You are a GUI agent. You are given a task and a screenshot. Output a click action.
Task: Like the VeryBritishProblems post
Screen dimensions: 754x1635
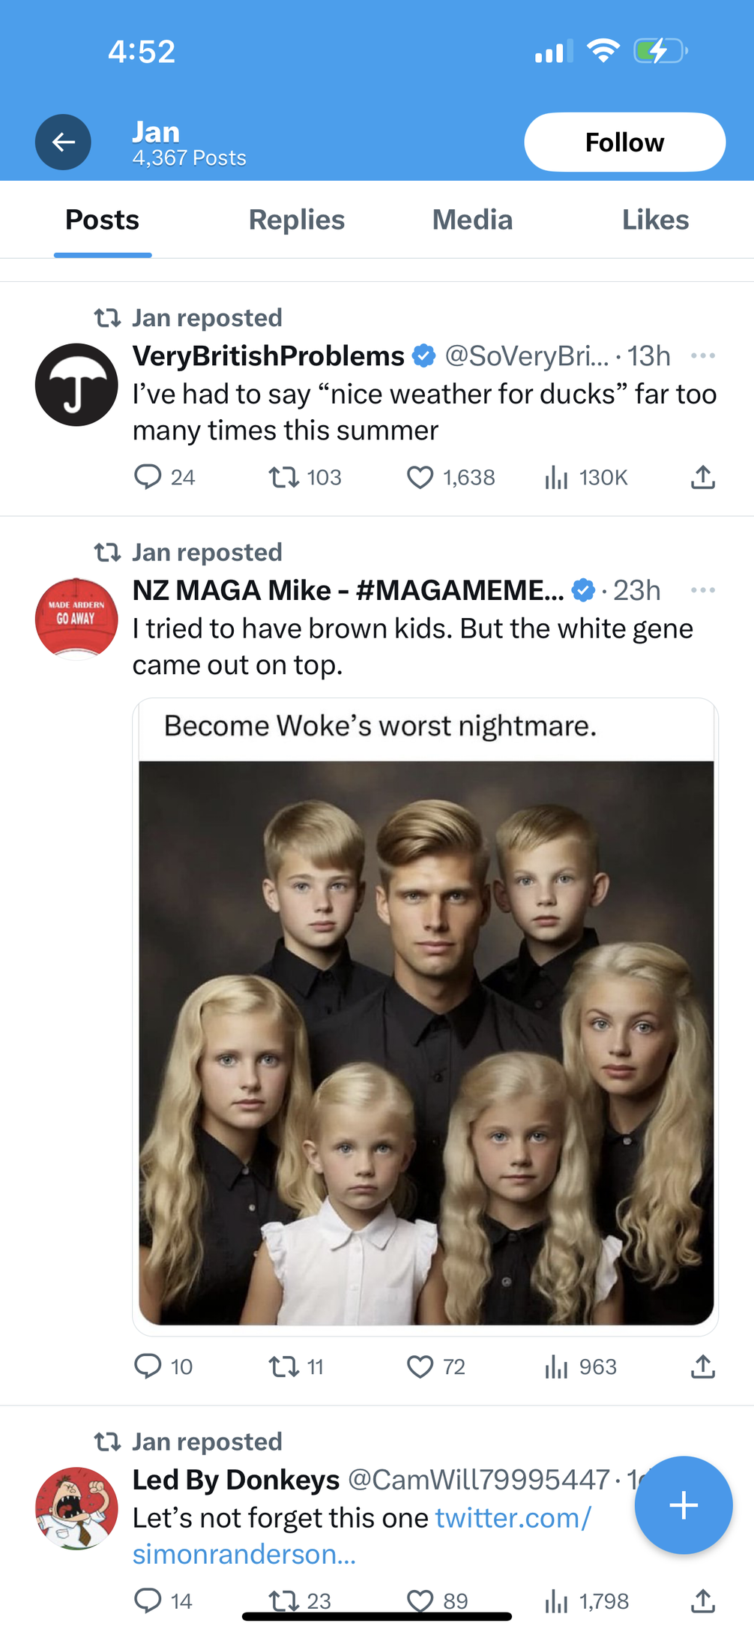click(420, 477)
